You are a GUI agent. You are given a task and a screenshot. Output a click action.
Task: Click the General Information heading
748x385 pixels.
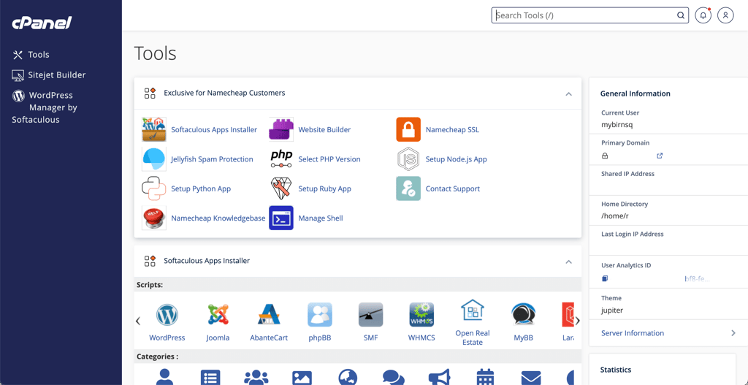point(635,94)
